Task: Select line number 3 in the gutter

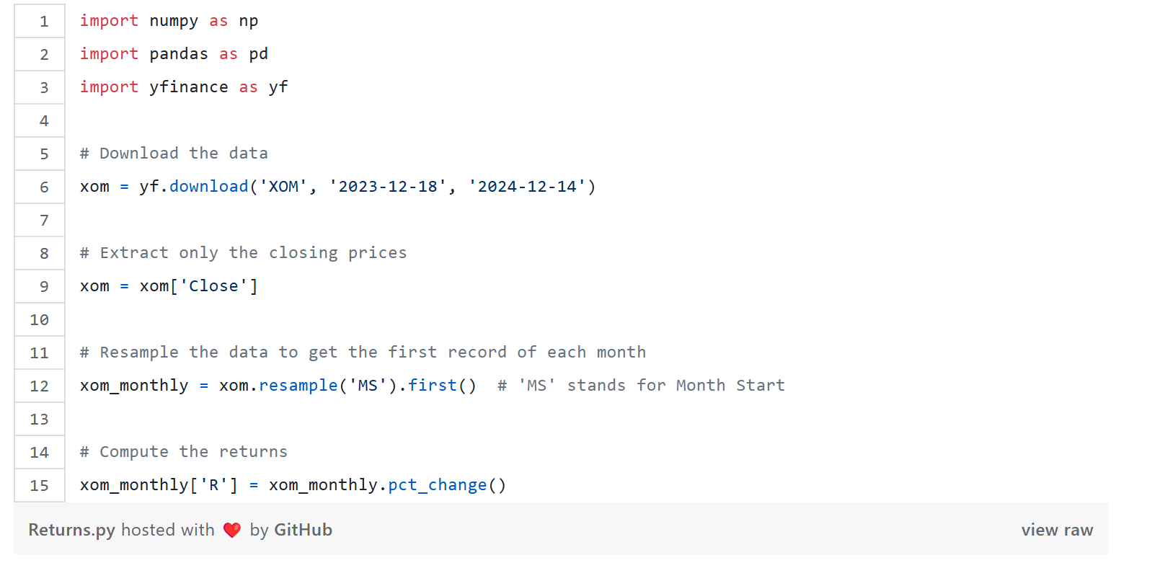Action: coord(44,88)
